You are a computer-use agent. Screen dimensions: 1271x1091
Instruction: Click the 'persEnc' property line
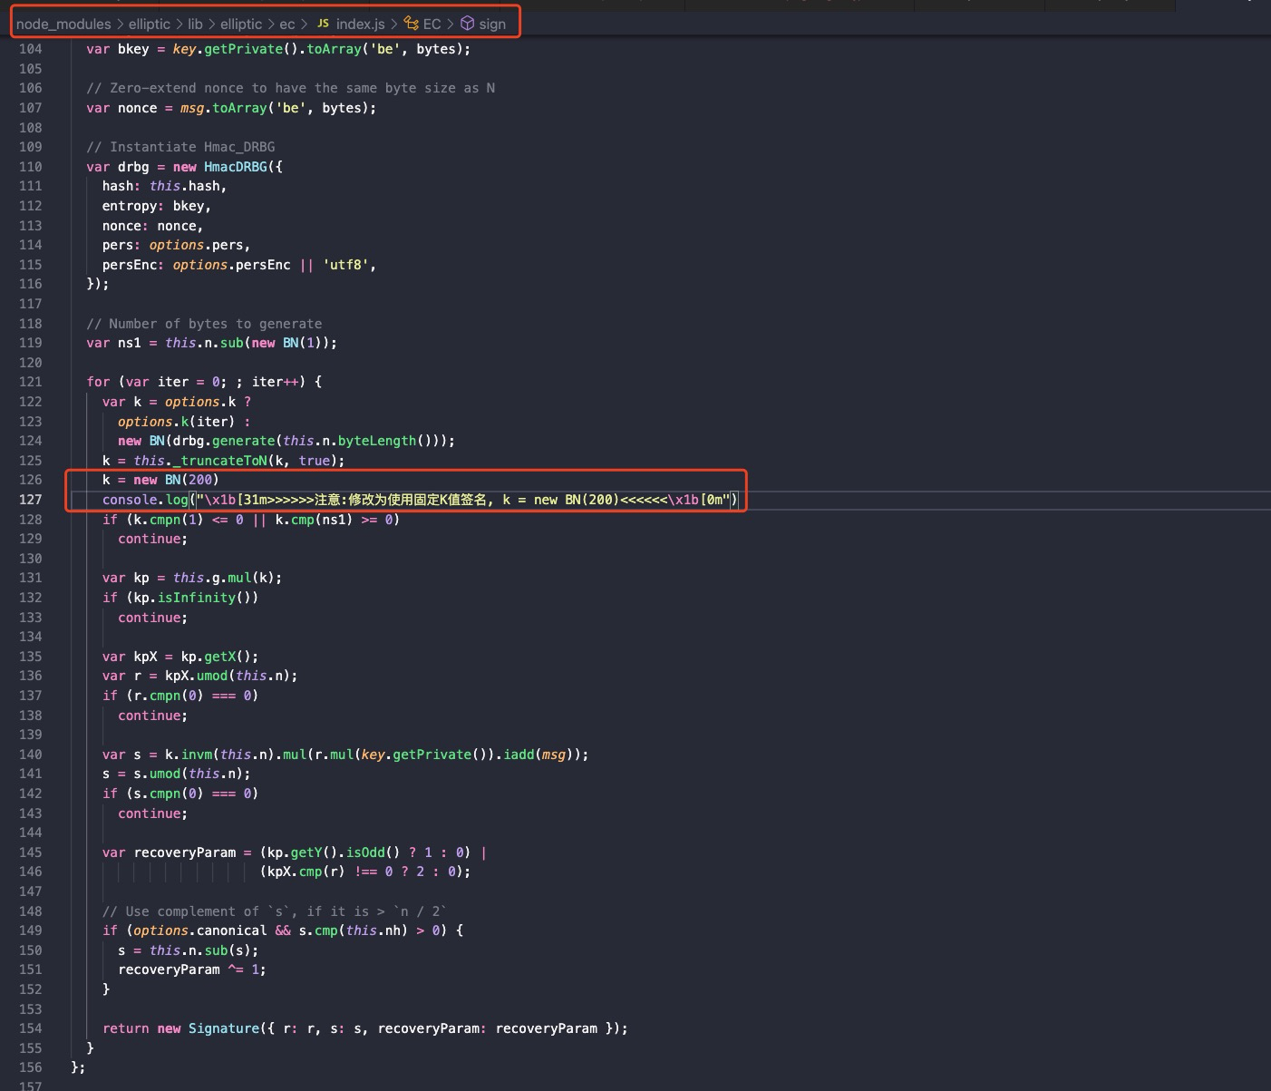tap(239, 265)
